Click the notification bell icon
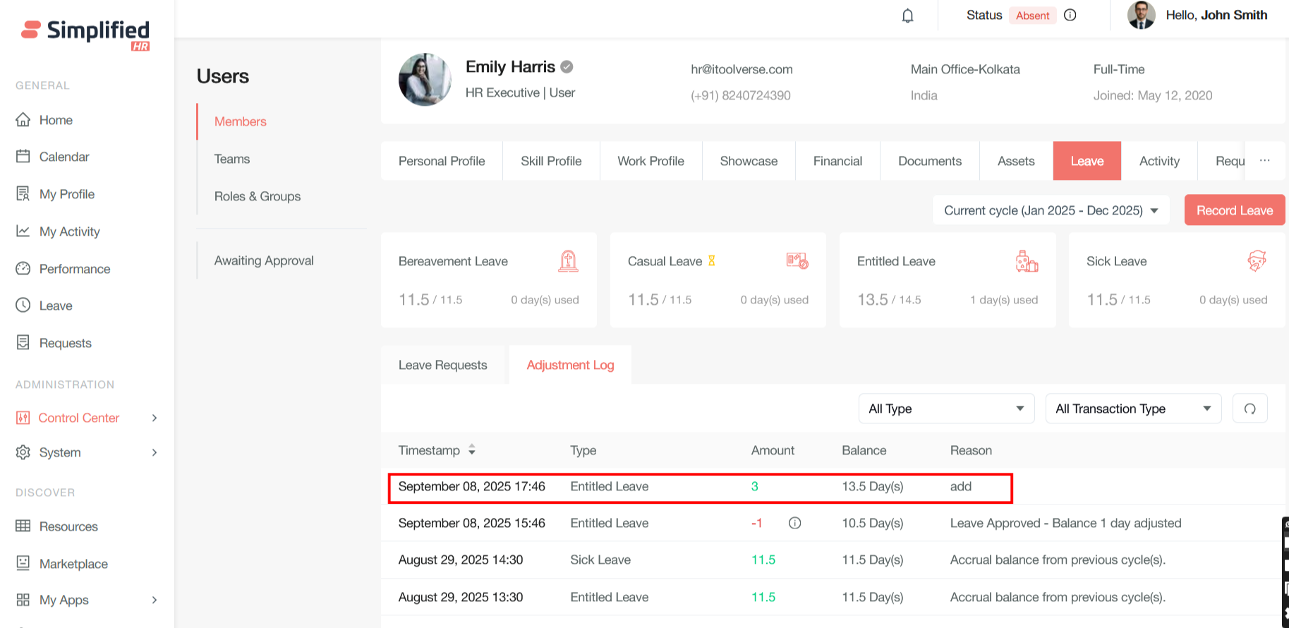The image size is (1289, 628). [x=907, y=16]
